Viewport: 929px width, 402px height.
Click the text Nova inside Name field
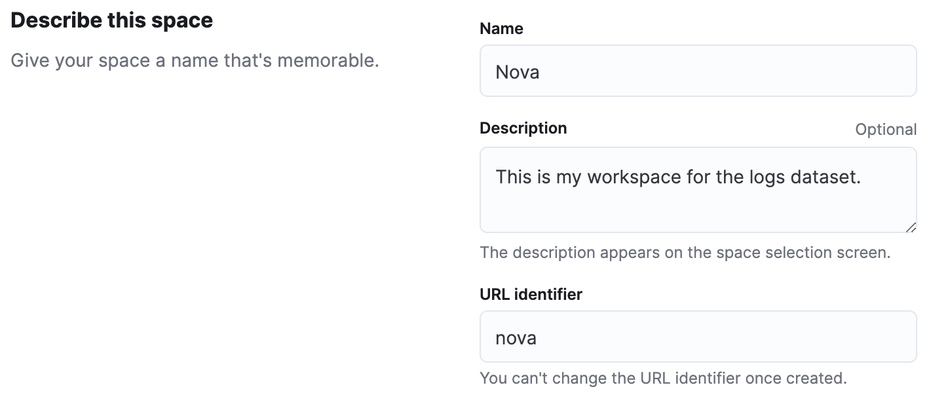pyautogui.click(x=518, y=71)
